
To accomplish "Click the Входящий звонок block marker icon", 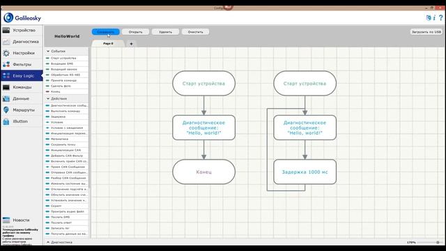I will pos(47,70).
